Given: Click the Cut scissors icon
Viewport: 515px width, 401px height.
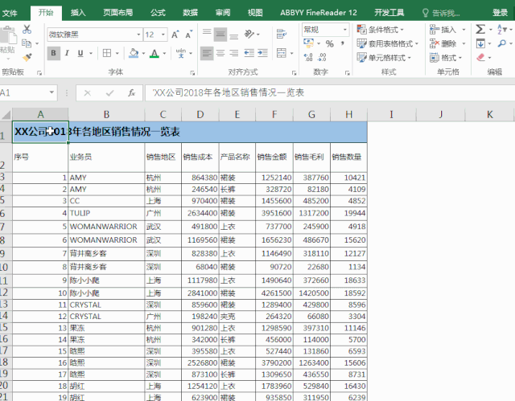Looking at the screenshot, I should (27, 29).
